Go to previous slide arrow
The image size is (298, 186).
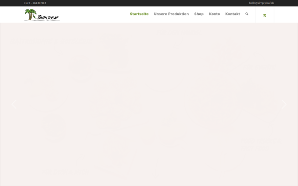pos(14,104)
